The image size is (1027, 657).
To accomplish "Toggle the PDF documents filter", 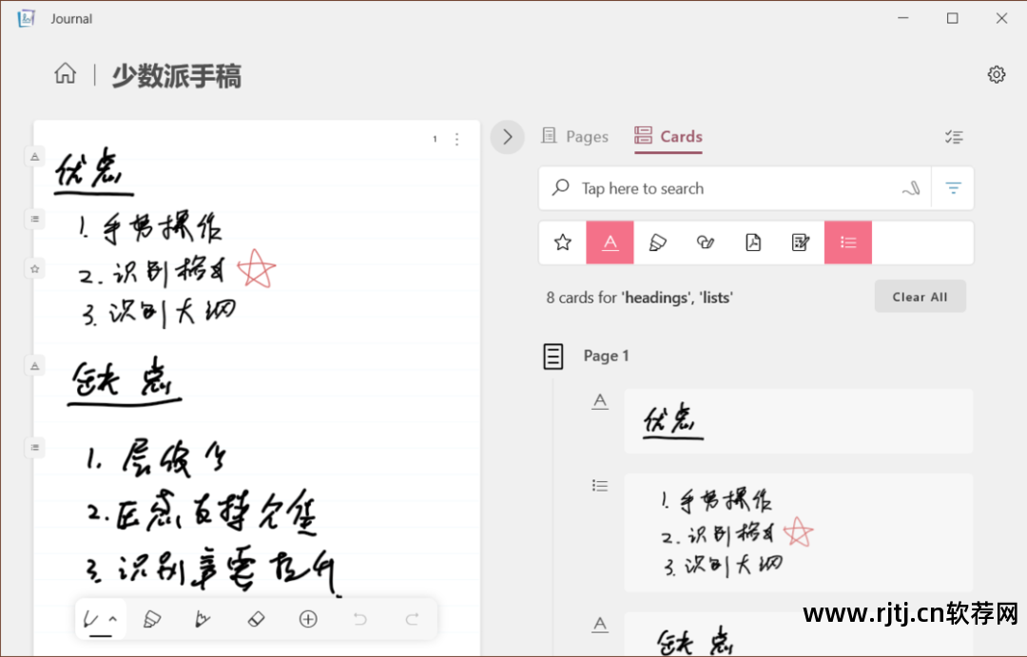I will pyautogui.click(x=753, y=242).
